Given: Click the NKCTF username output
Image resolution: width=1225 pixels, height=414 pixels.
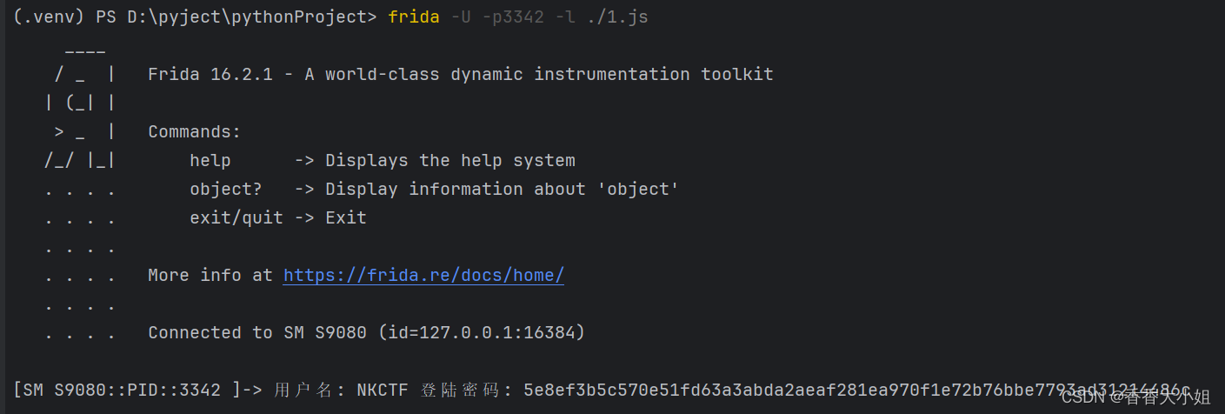Looking at the screenshot, I should (x=382, y=391).
